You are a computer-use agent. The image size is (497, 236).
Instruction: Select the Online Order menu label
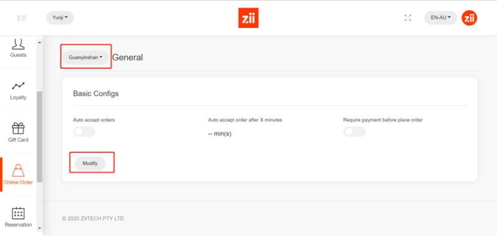[x=18, y=182]
